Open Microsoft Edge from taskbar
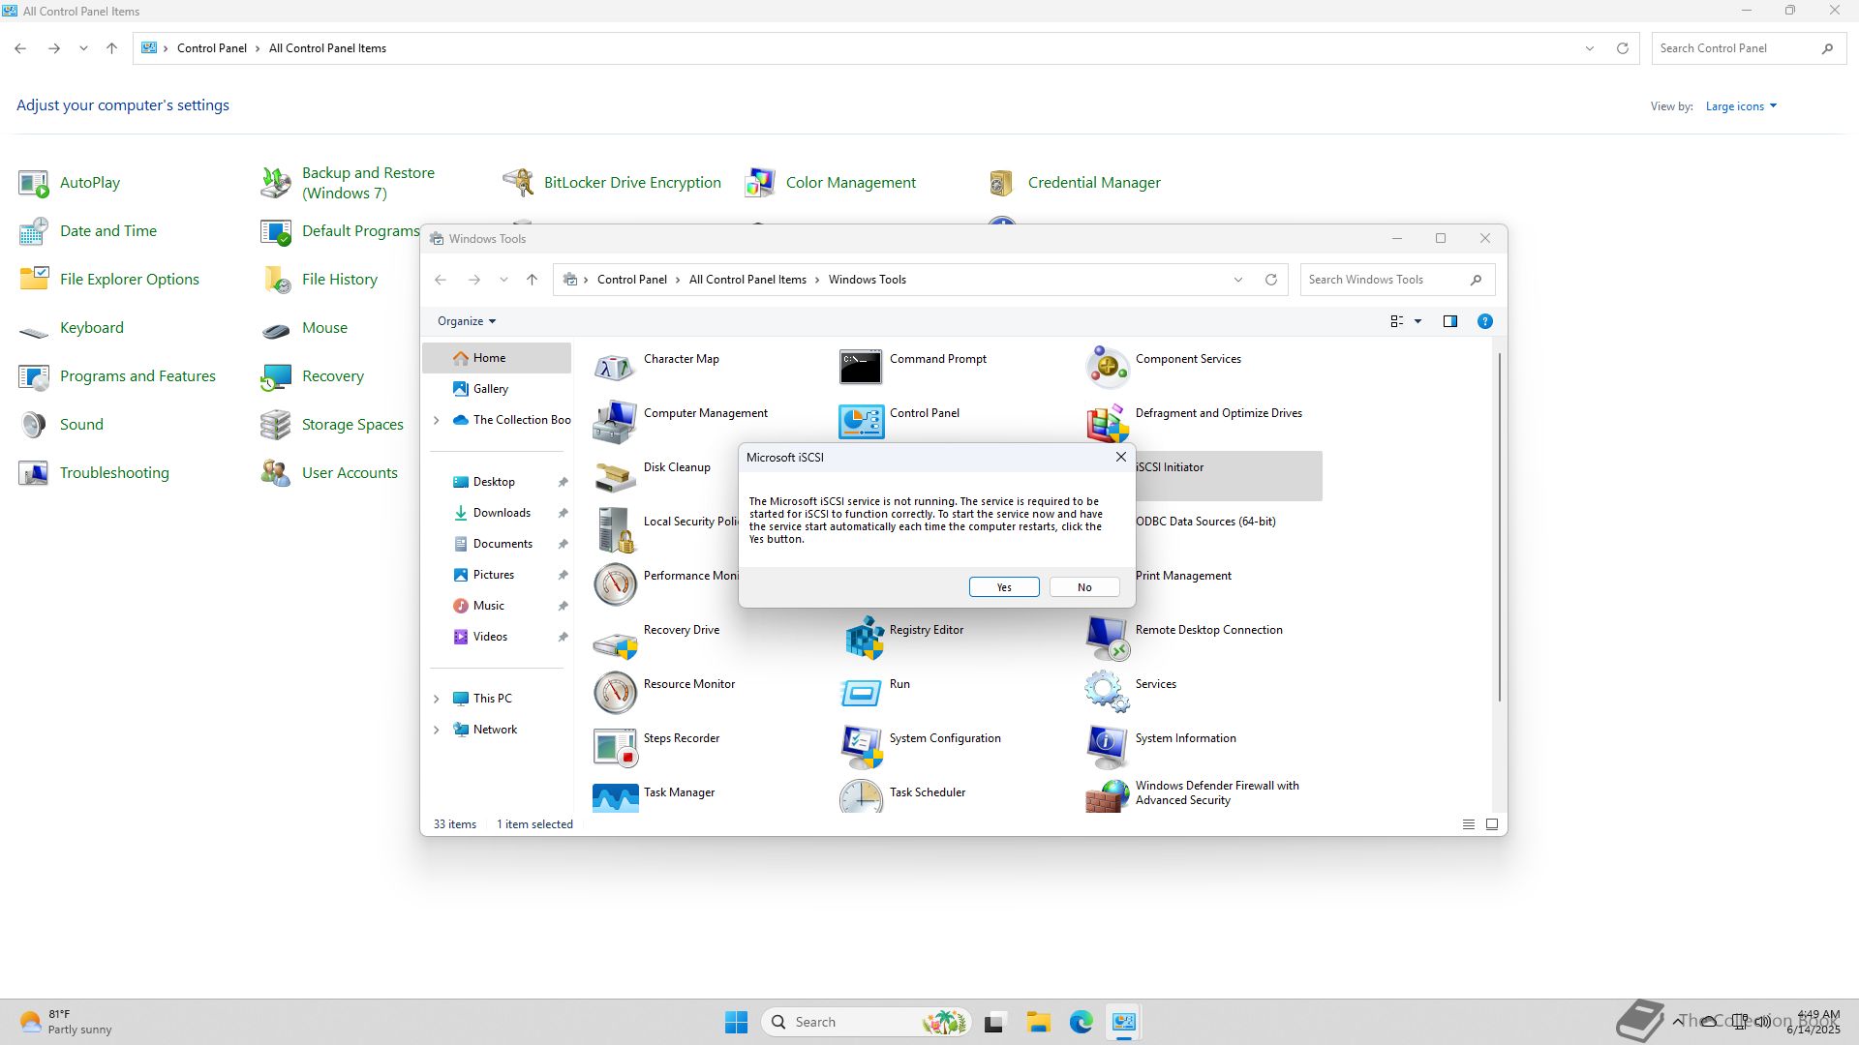Image resolution: width=1859 pixels, height=1045 pixels. [x=1082, y=1022]
